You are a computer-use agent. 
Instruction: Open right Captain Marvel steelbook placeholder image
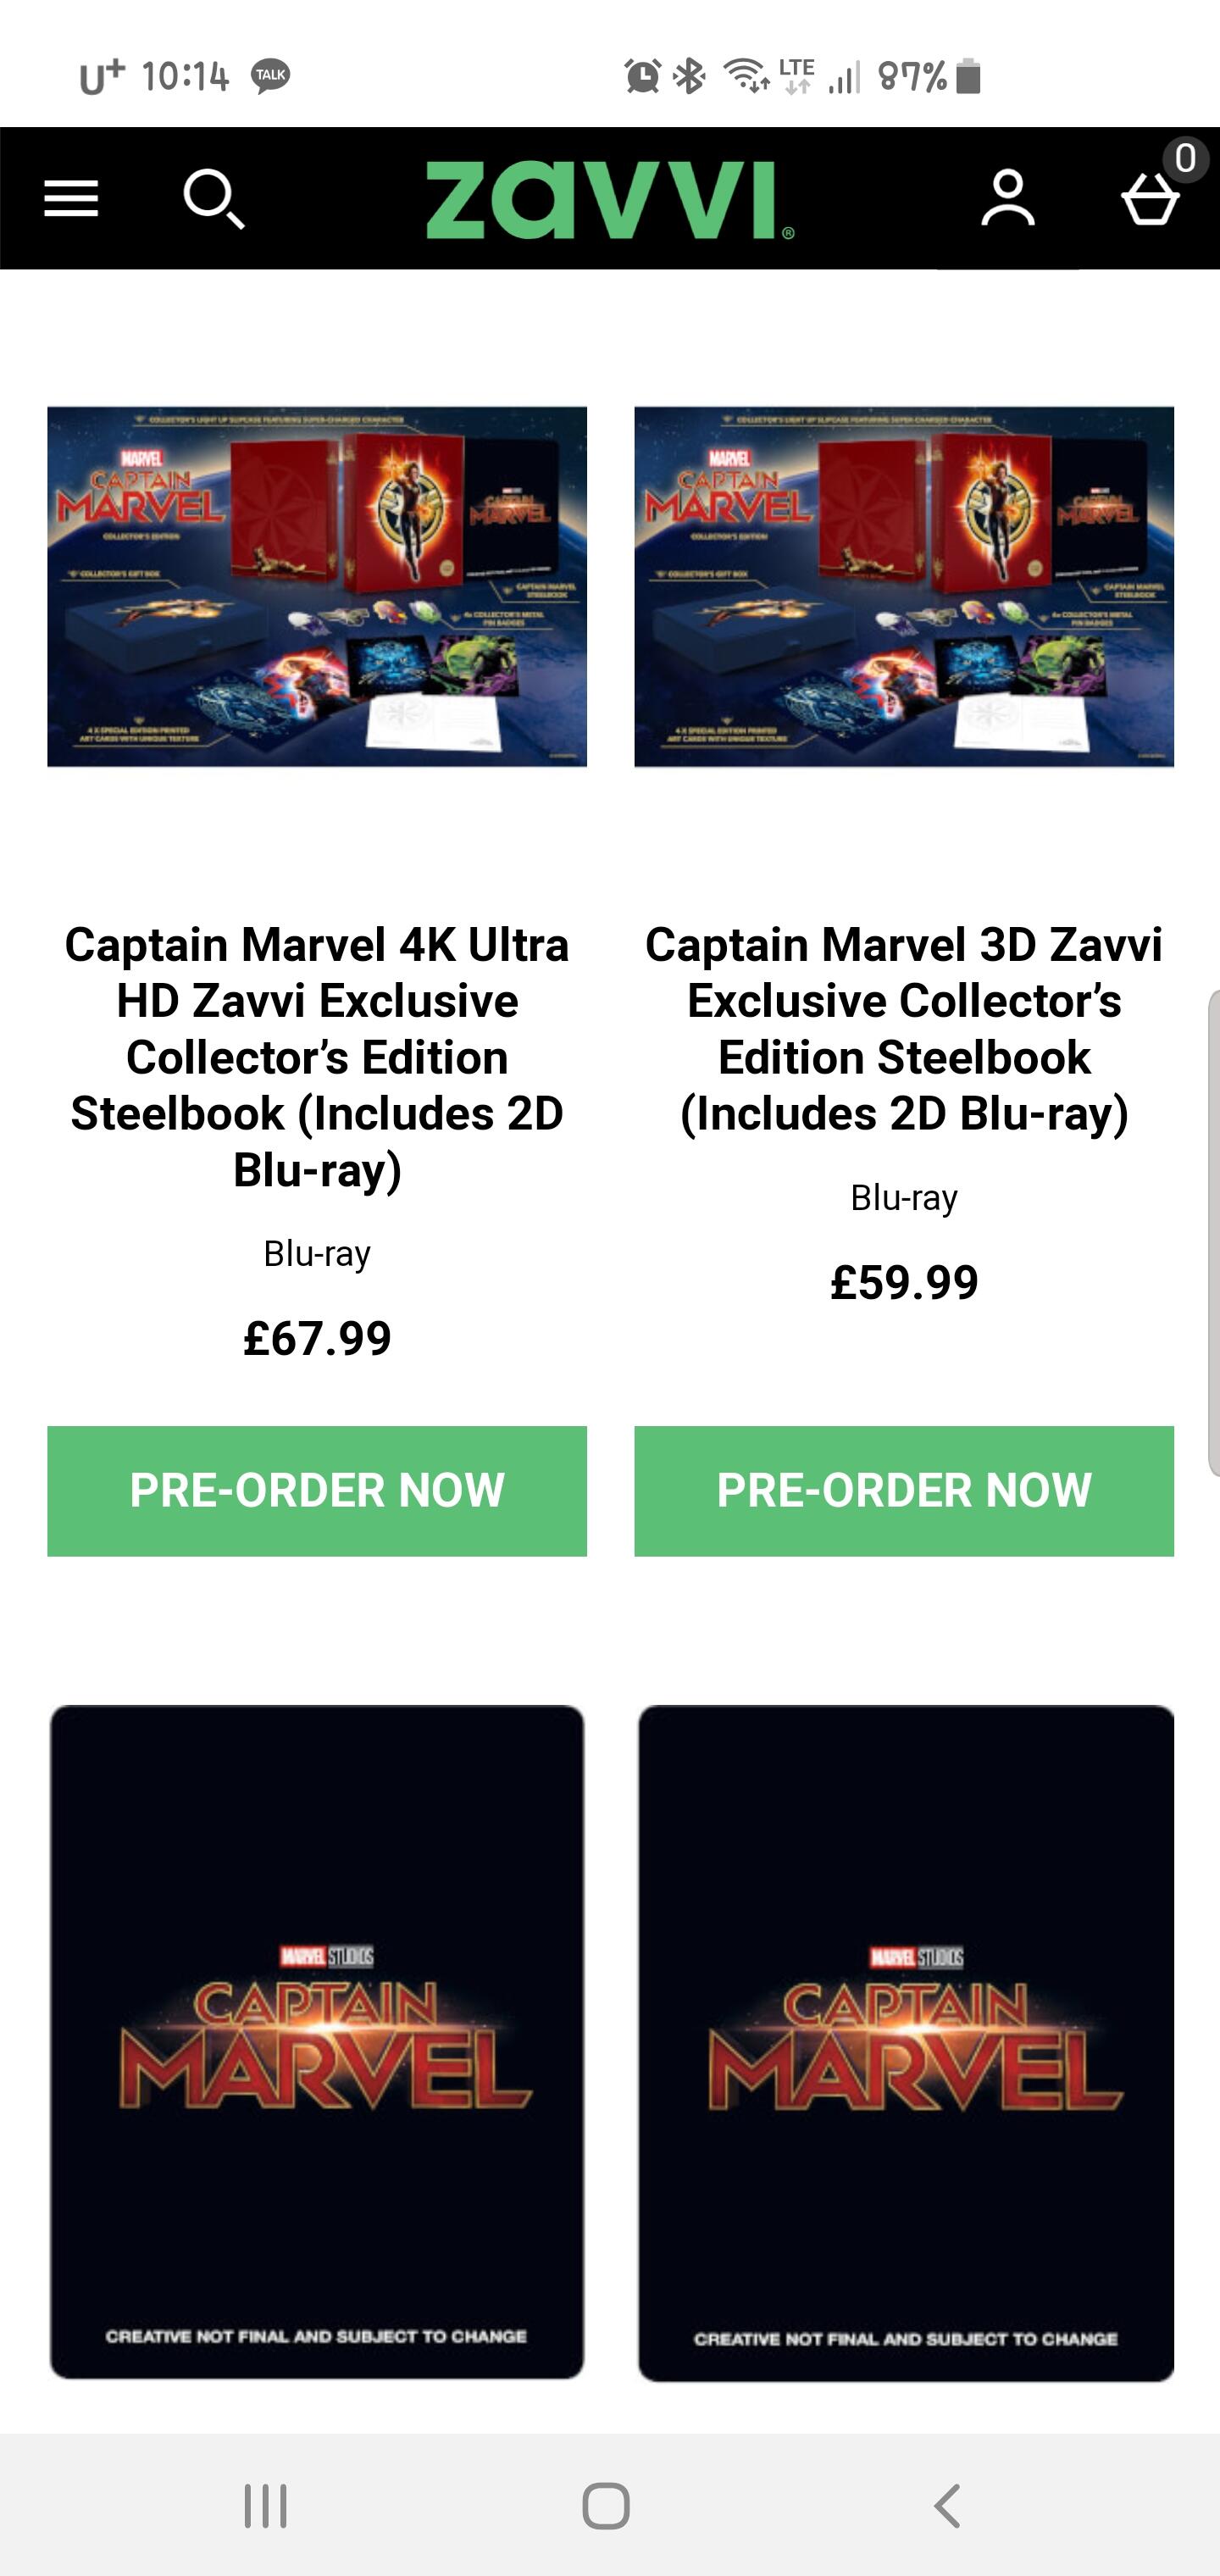[x=906, y=2043]
